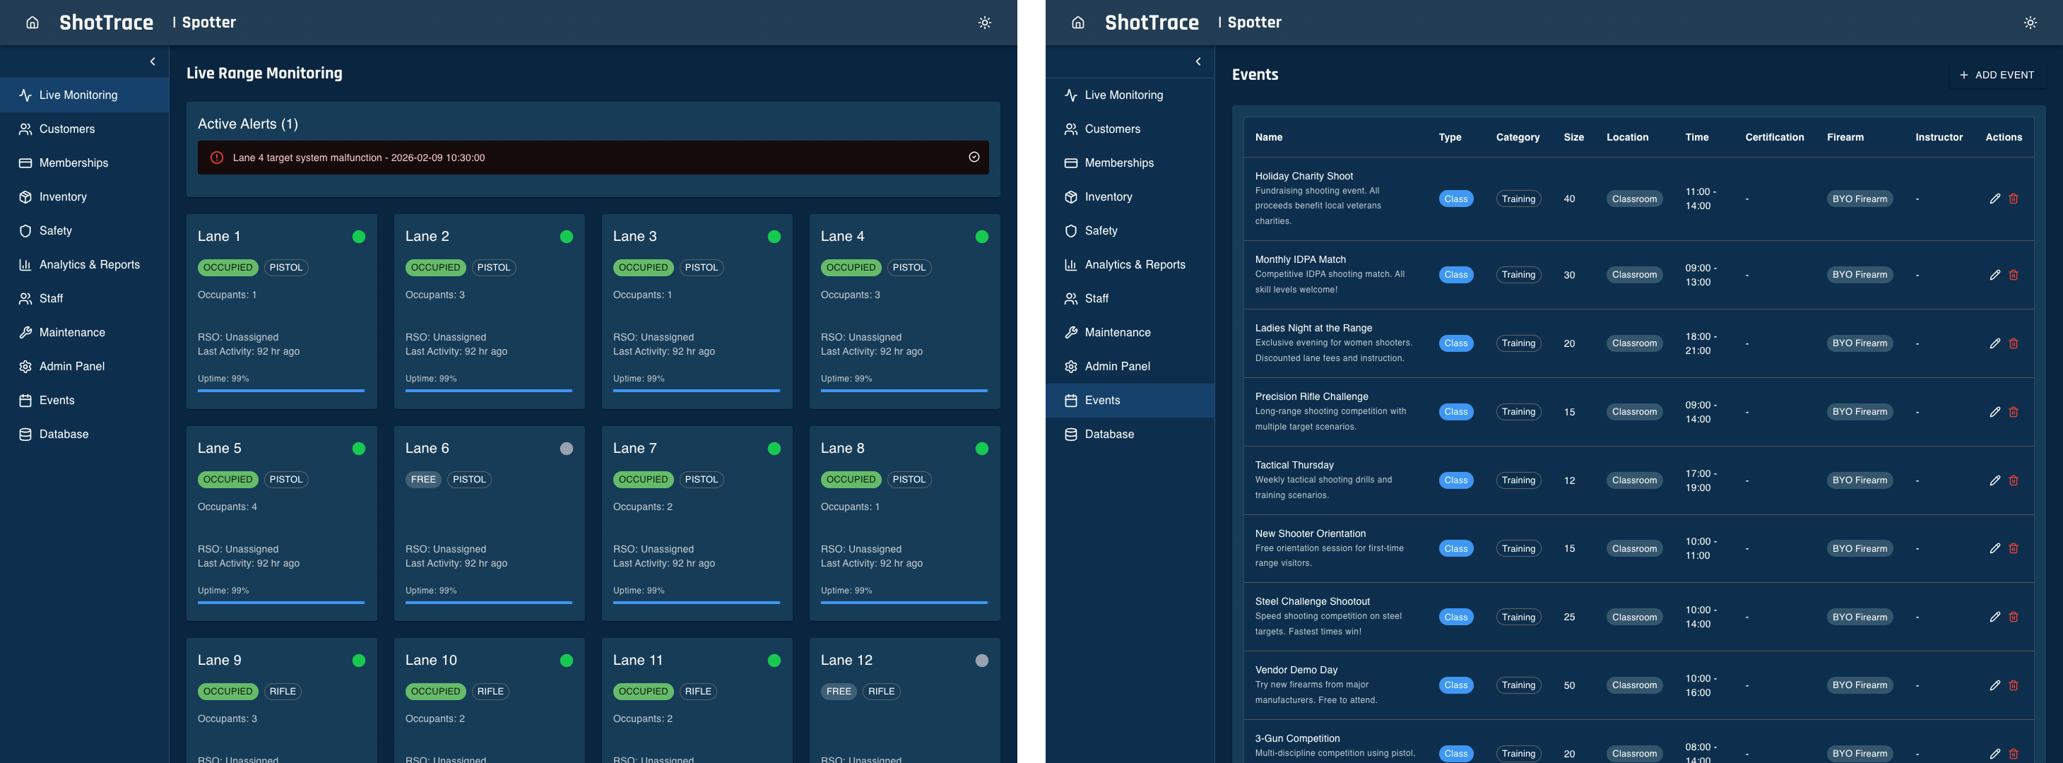Image resolution: width=2063 pixels, height=763 pixels.
Task: Click Events calendar icon in left window sidebar
Action: (x=25, y=401)
